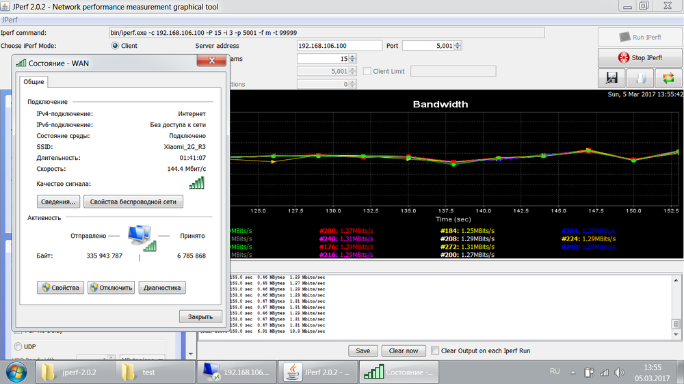Click the Stop IPerf! button
684x384 pixels.
(640, 58)
